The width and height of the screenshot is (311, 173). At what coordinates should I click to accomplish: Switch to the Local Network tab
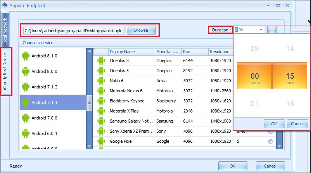(5, 30)
